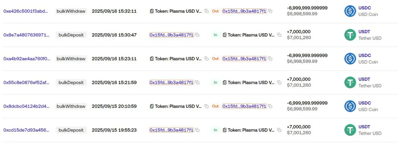
Task: Open 0x15fd...9b3a4817f1 address in 19:55:23 row
Action: pyautogui.click(x=172, y=130)
